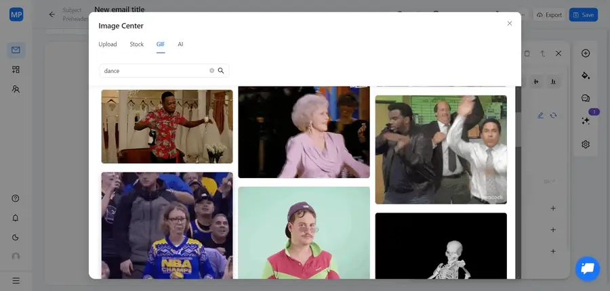Switch to the Upload tab
Viewport: 610px width, 291px height.
(x=107, y=44)
